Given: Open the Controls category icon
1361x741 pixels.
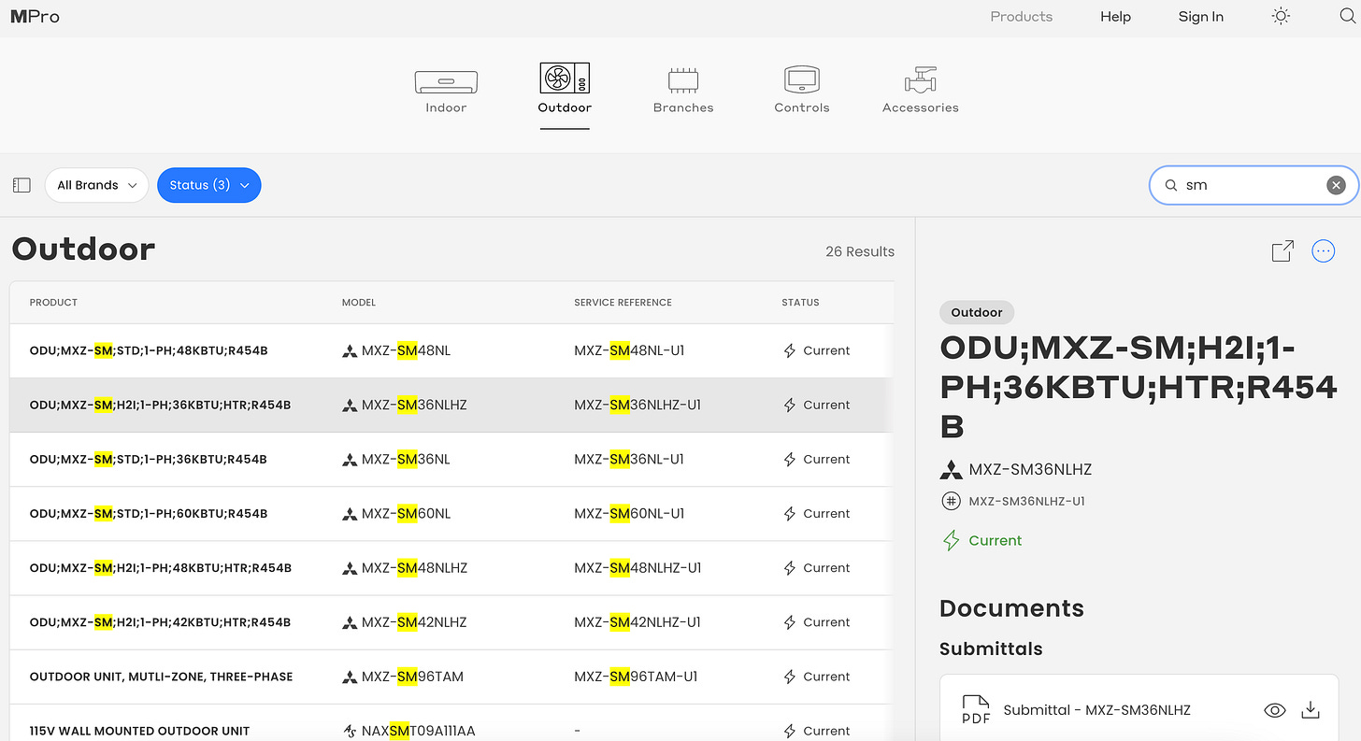Looking at the screenshot, I should point(801,80).
